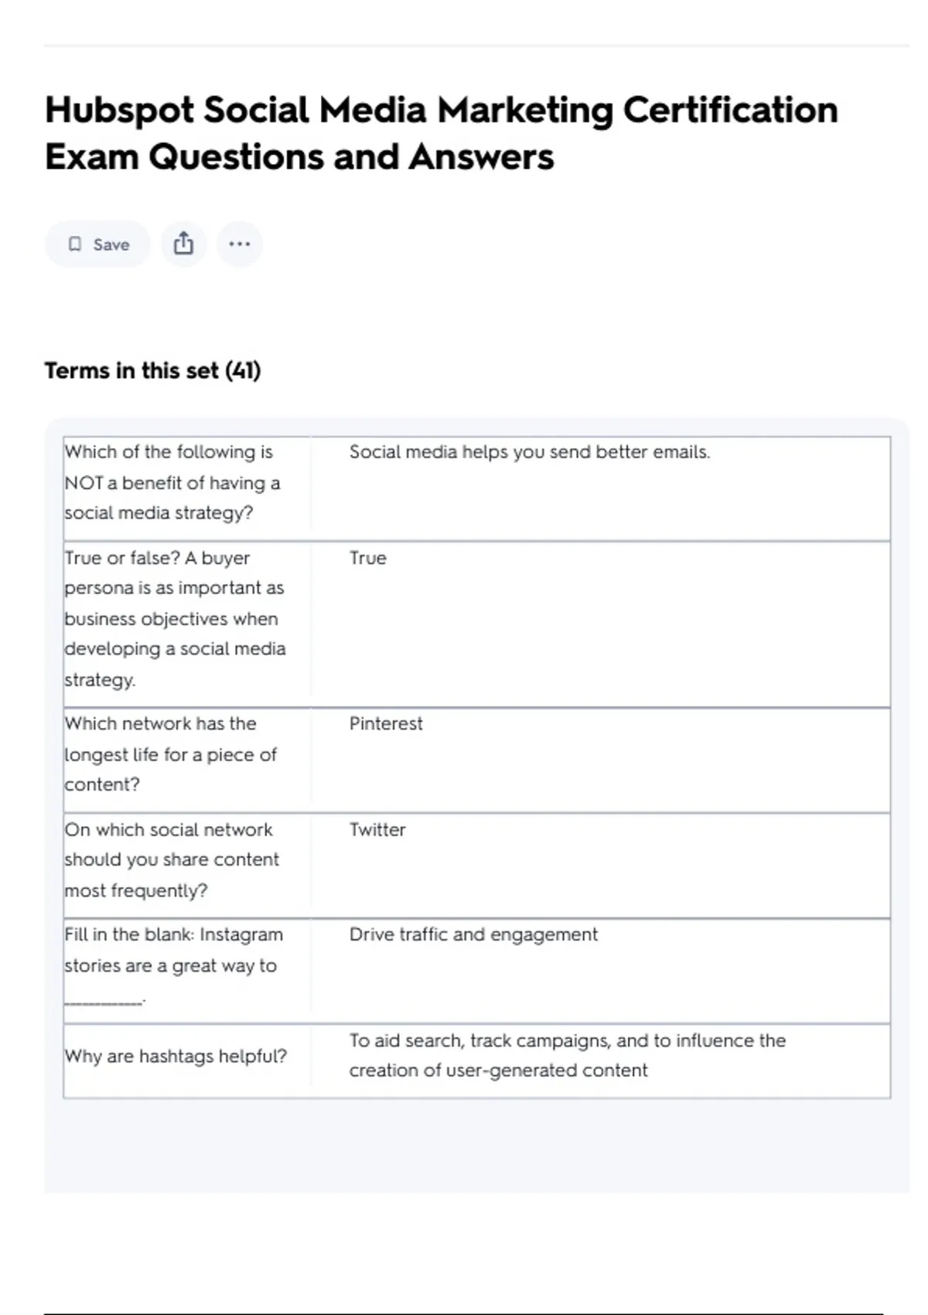Select the 'NOT a benefit' question cell
Image resolution: width=928 pixels, height=1315 pixels.
(x=172, y=483)
